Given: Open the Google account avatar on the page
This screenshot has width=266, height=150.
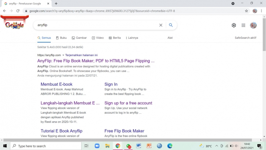Looking at the screenshot, I should (253, 25).
